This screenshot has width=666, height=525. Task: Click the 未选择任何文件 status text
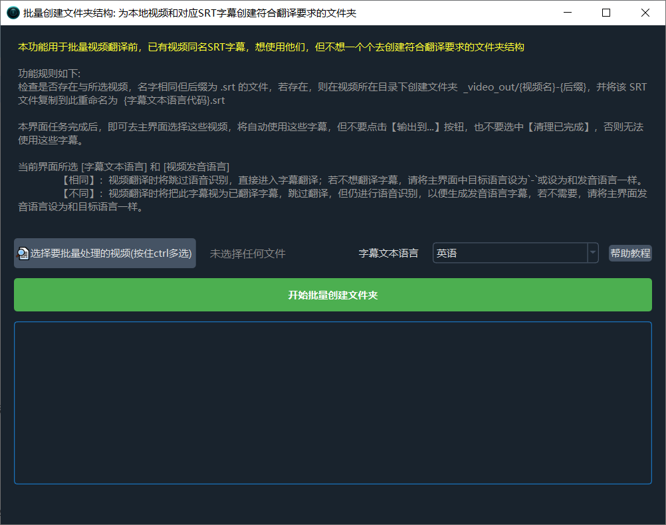pyautogui.click(x=248, y=254)
